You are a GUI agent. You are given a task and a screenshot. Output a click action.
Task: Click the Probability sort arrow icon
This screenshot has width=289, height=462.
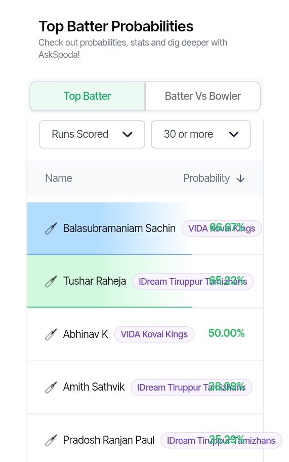point(240,178)
